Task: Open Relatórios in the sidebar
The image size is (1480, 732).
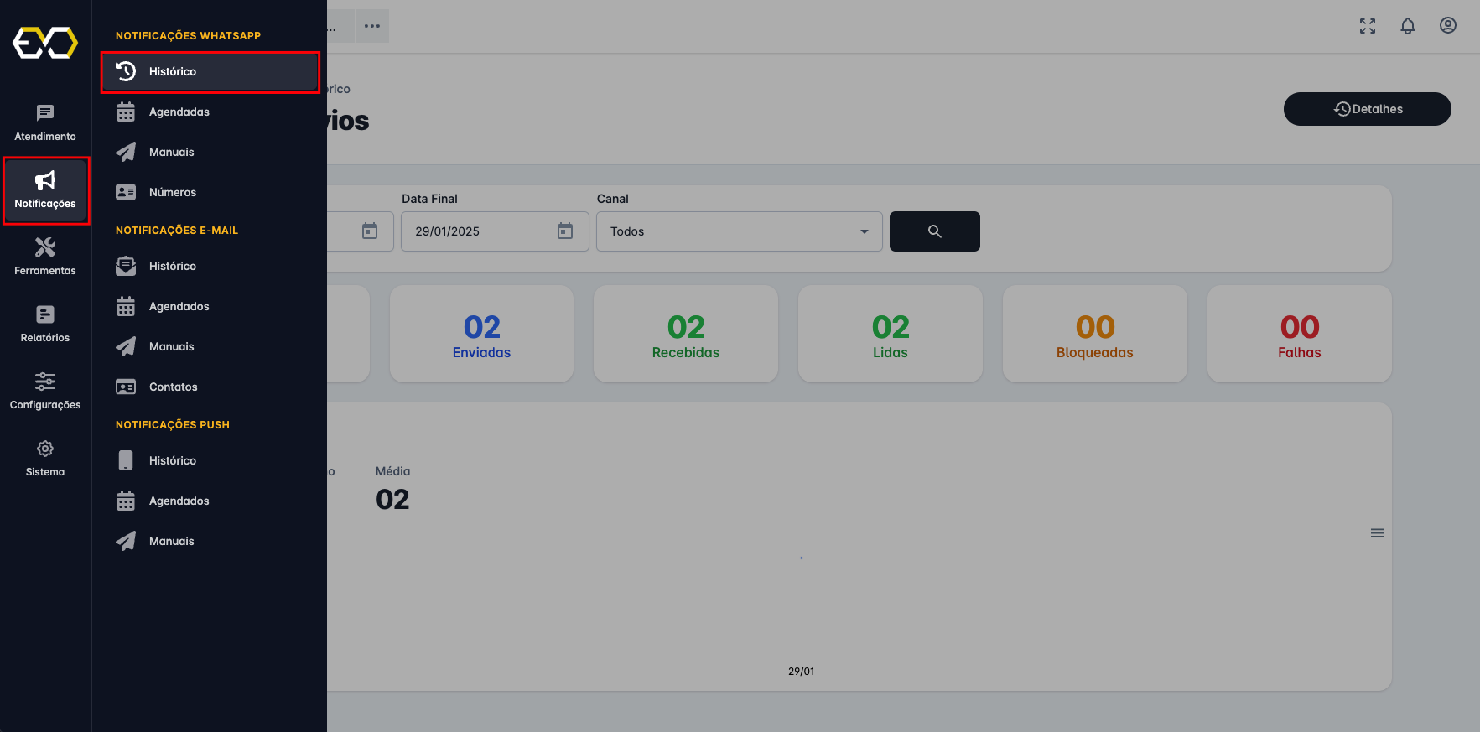Action: pyautogui.click(x=45, y=323)
